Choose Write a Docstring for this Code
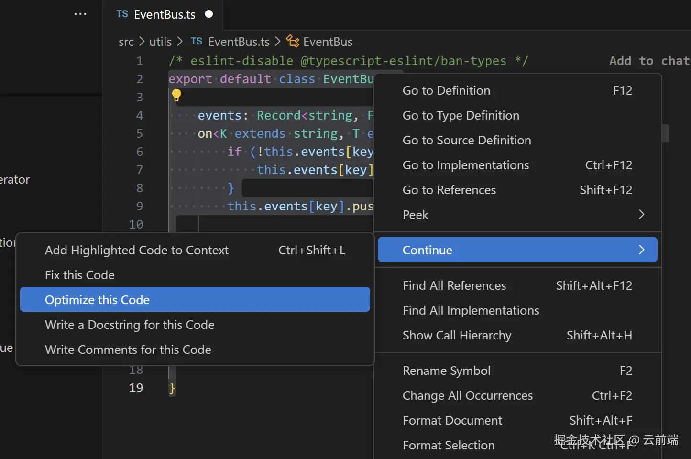Viewport: 691px width, 459px height. tap(130, 325)
